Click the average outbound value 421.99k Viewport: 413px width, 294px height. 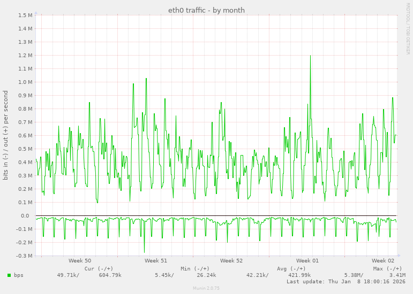pyautogui.click(x=299, y=275)
